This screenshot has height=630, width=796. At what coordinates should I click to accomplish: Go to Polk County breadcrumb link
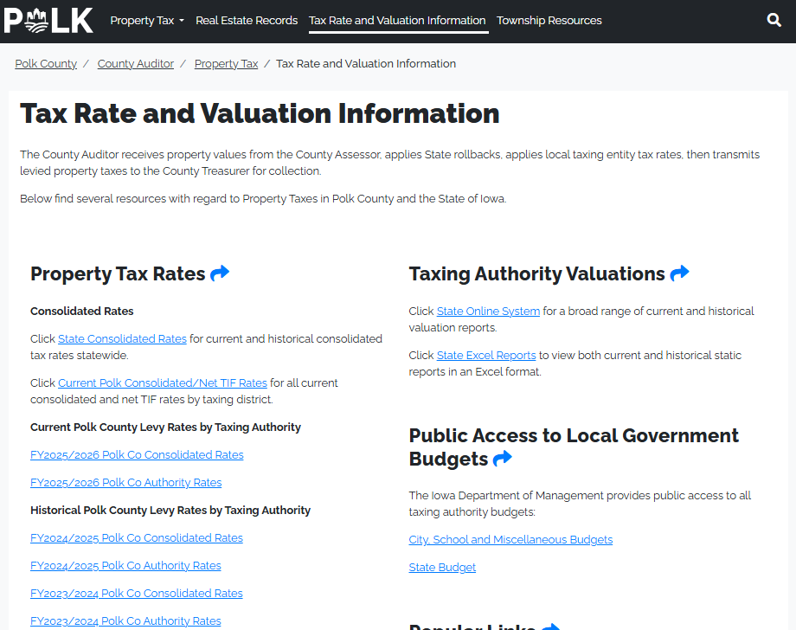click(x=46, y=63)
